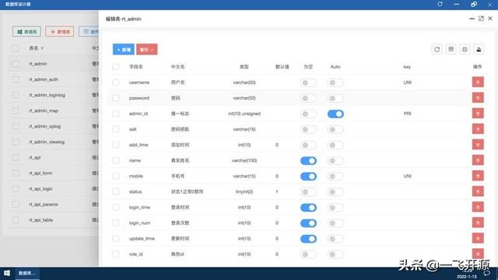Open the database app in Windows taskbar
The width and height of the screenshot is (498, 280).
pos(27,273)
